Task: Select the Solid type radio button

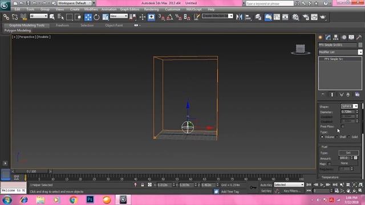Action: point(348,137)
